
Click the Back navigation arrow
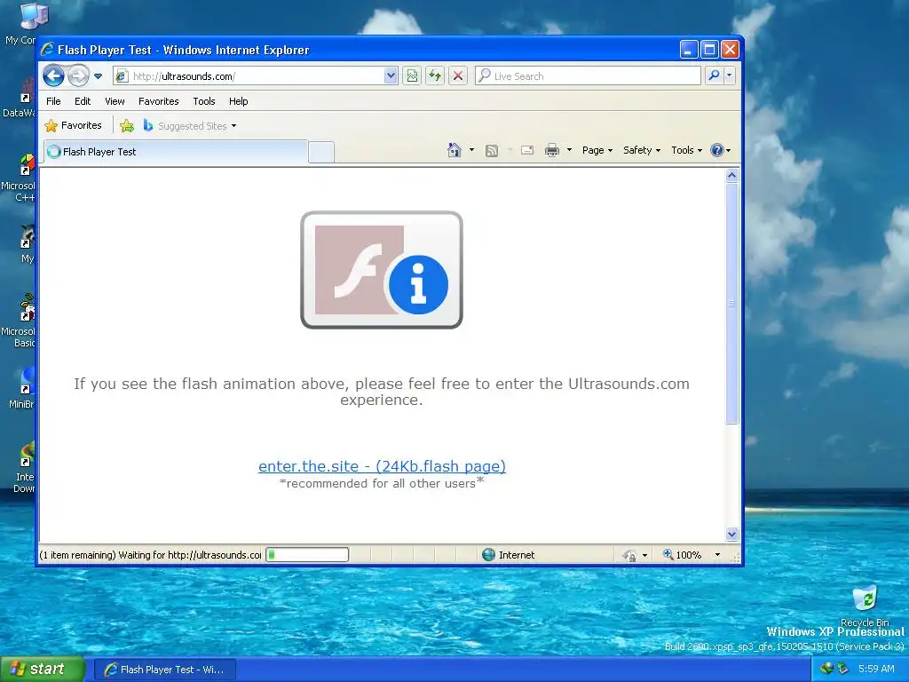click(x=53, y=76)
